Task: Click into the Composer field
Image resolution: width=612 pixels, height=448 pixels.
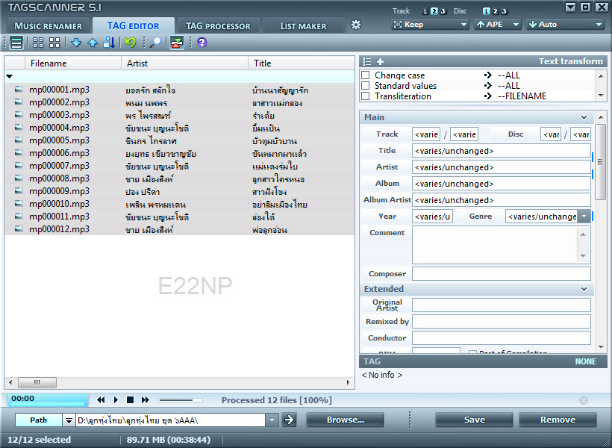Action: click(501, 274)
